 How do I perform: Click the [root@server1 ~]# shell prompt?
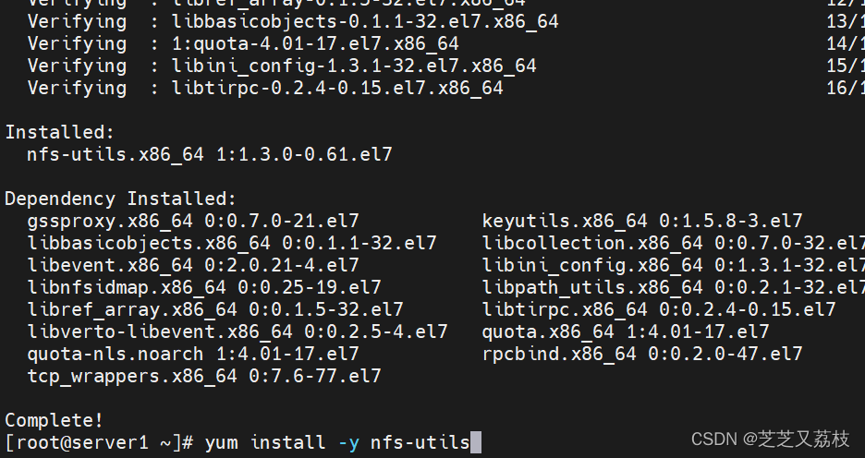click(99, 443)
